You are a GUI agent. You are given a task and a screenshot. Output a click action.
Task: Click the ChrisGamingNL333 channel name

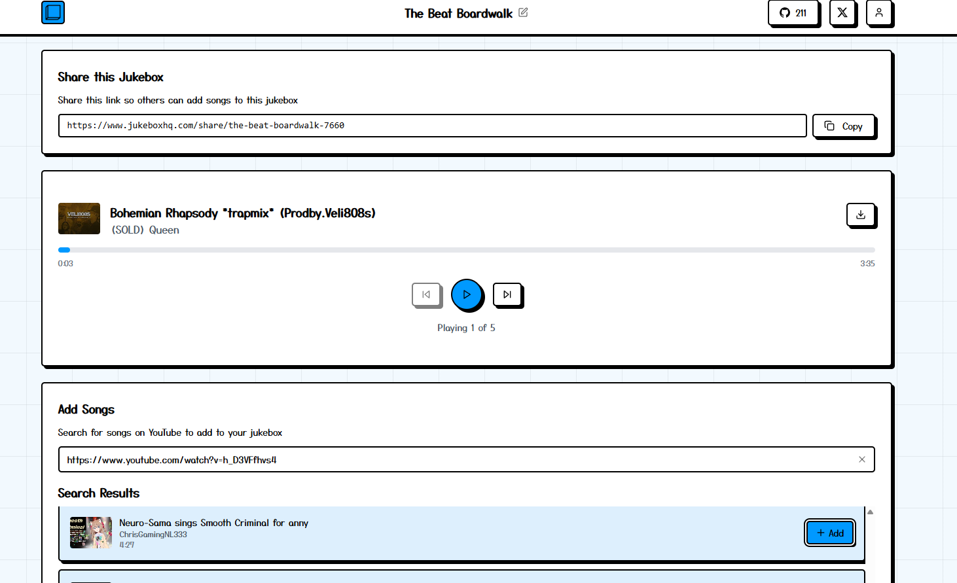[153, 535]
